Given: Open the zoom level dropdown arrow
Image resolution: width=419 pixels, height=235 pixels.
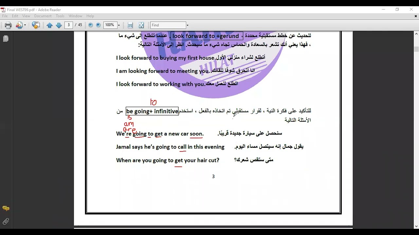Looking at the screenshot, I should (119, 25).
